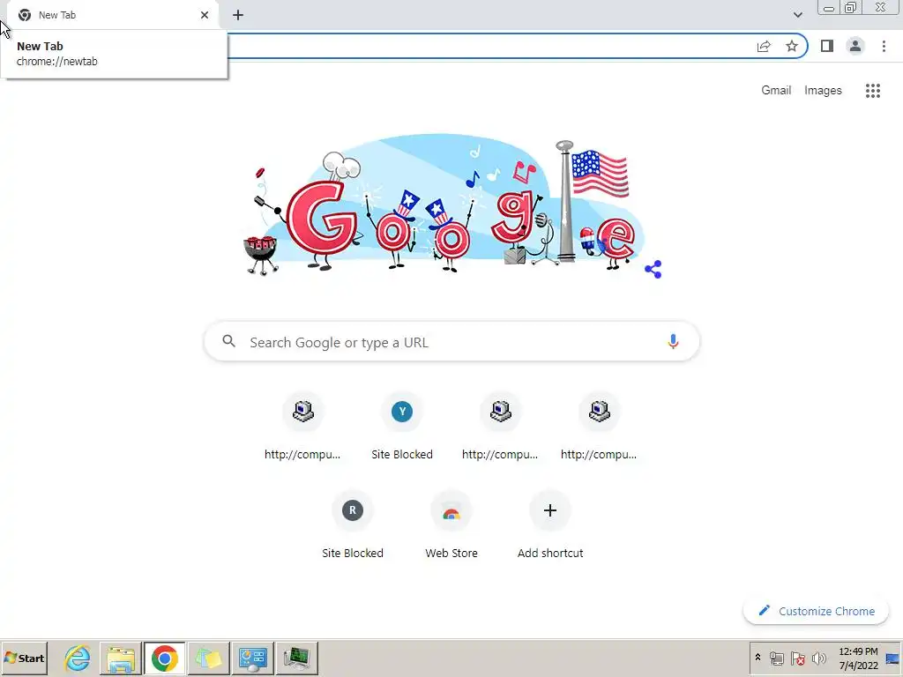Open the fourth http://compu... shortcut
The image size is (903, 677).
click(x=599, y=426)
